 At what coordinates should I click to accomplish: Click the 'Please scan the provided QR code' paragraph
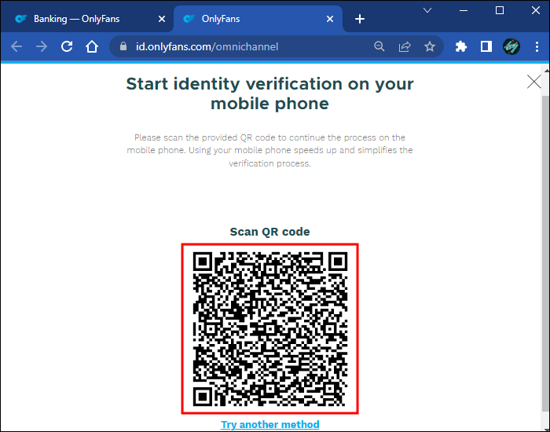tap(269, 151)
